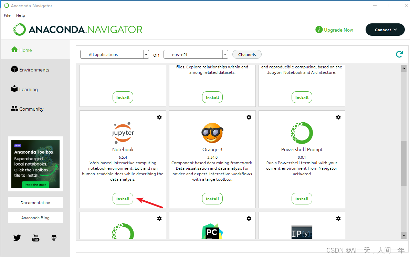Install Orange 3

click(212, 199)
